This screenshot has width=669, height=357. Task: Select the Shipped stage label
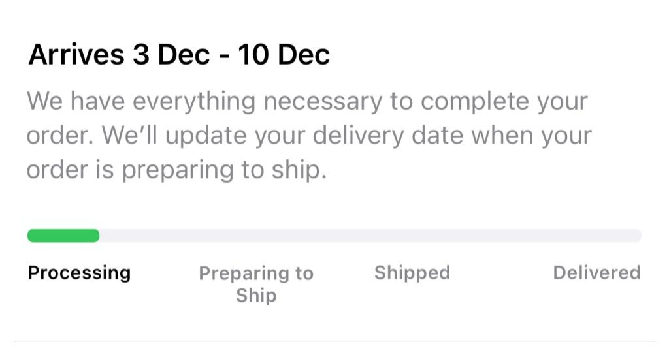pos(412,272)
